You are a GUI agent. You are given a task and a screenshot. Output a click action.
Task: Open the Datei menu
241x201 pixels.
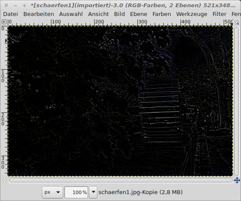tap(11, 14)
